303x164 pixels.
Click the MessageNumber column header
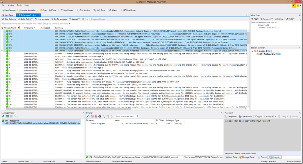(10, 28)
